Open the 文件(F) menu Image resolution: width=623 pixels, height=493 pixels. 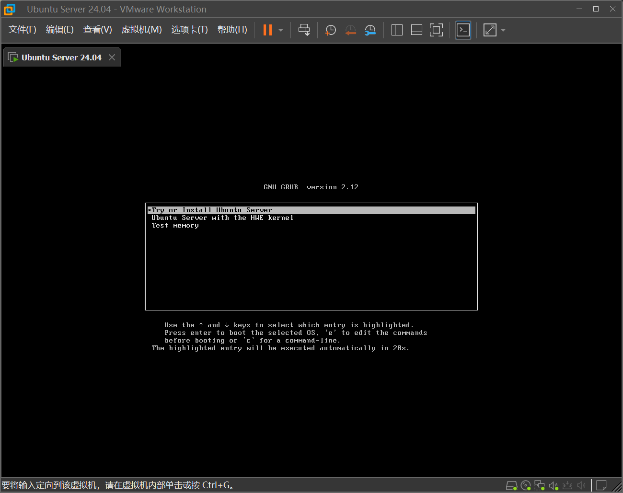tap(23, 30)
